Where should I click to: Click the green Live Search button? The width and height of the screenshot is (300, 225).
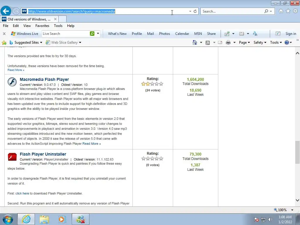(x=92, y=33)
